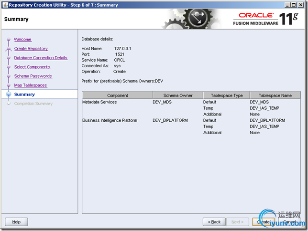Click the disabled Next button

tap(238, 222)
